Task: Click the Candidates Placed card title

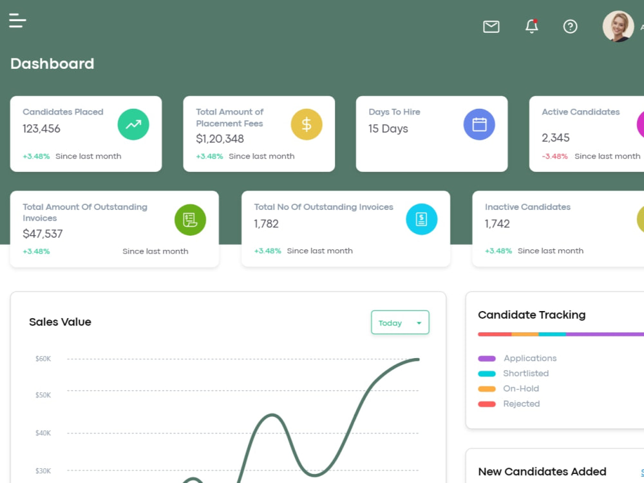Action: pos(63,111)
